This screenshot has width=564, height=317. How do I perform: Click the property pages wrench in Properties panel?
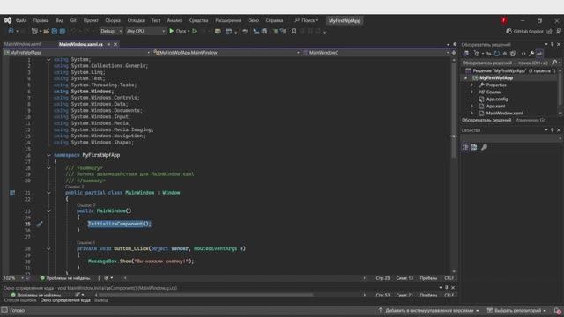pyautogui.click(x=484, y=147)
